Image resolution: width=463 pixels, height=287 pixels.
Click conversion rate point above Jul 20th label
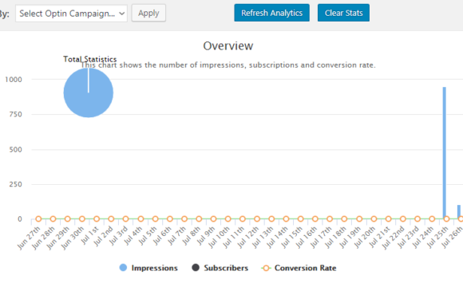[x=374, y=219]
